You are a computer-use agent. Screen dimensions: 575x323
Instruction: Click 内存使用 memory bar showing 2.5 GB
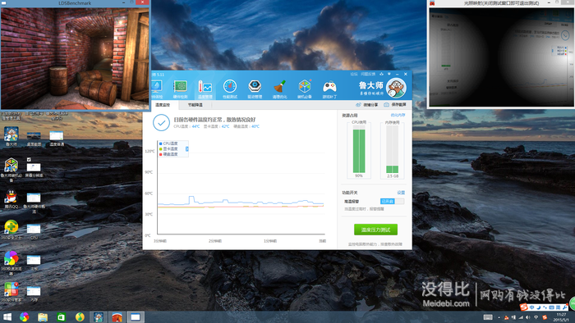[393, 150]
